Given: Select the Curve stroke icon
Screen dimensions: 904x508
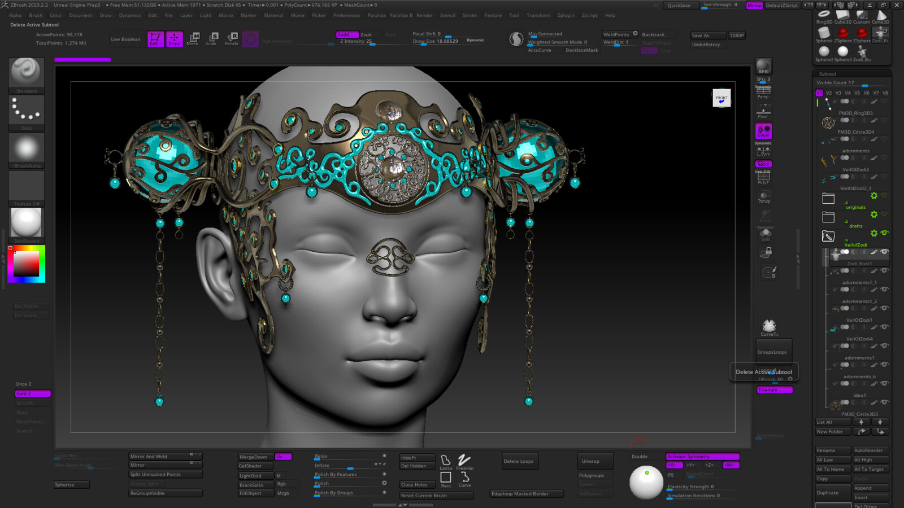Looking at the screenshot, I should tap(464, 480).
